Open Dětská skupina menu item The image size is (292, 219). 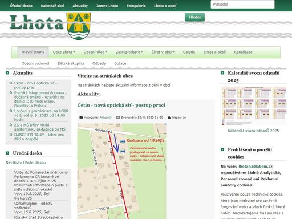coord(71,63)
